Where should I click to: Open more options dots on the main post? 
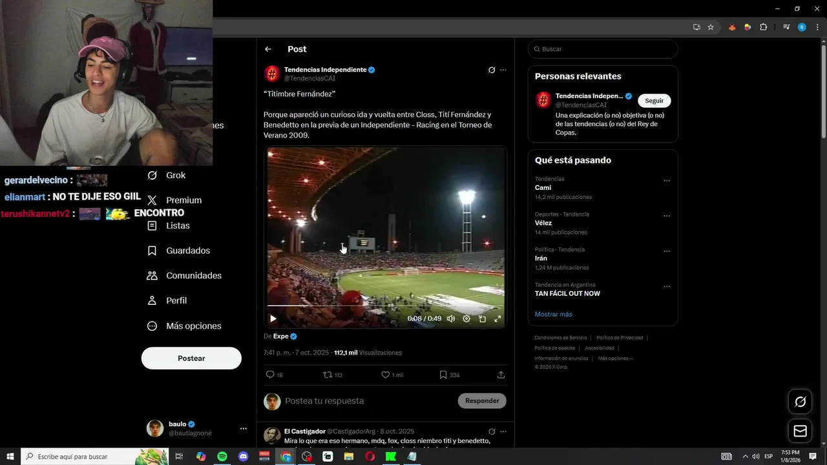(503, 70)
